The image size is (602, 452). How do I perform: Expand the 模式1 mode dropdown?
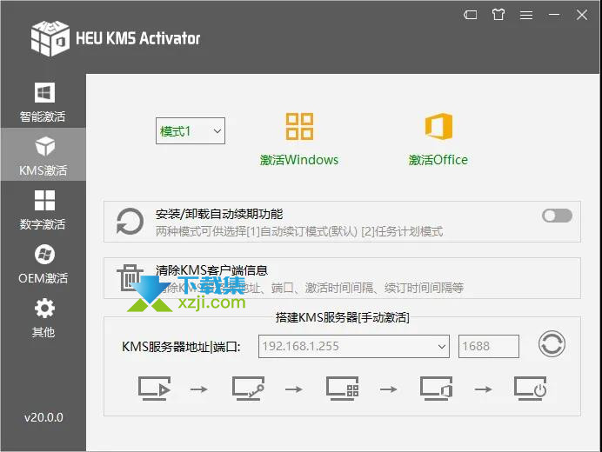[190, 131]
